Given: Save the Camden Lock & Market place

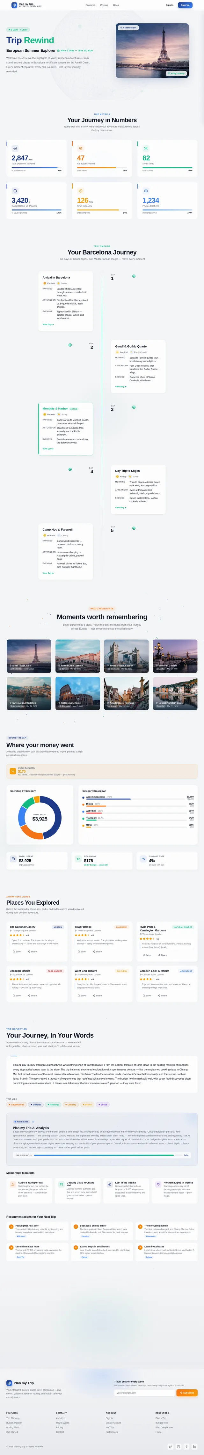Looking at the screenshot, I should click(146, 995).
